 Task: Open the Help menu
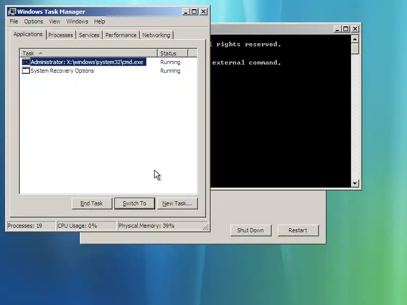tap(99, 21)
